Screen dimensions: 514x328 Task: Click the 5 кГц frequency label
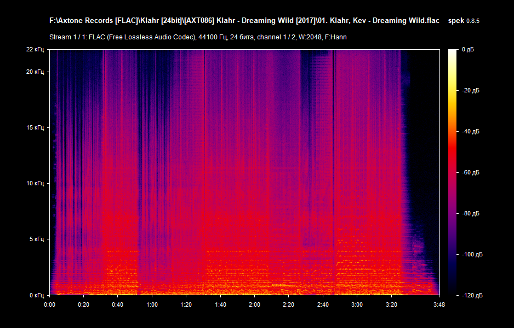click(36, 239)
